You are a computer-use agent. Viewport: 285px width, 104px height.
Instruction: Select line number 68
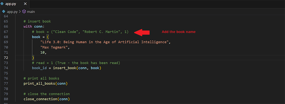point(6,37)
